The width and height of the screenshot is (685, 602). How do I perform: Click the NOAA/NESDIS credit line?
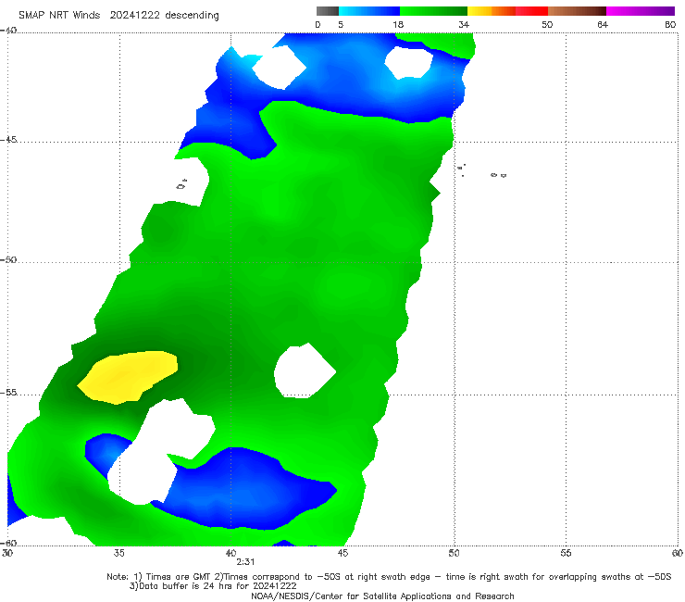[382, 596]
